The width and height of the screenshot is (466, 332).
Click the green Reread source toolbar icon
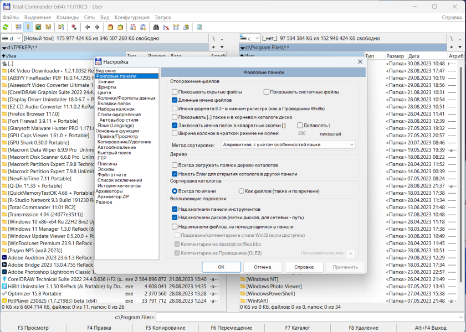click(x=6, y=27)
